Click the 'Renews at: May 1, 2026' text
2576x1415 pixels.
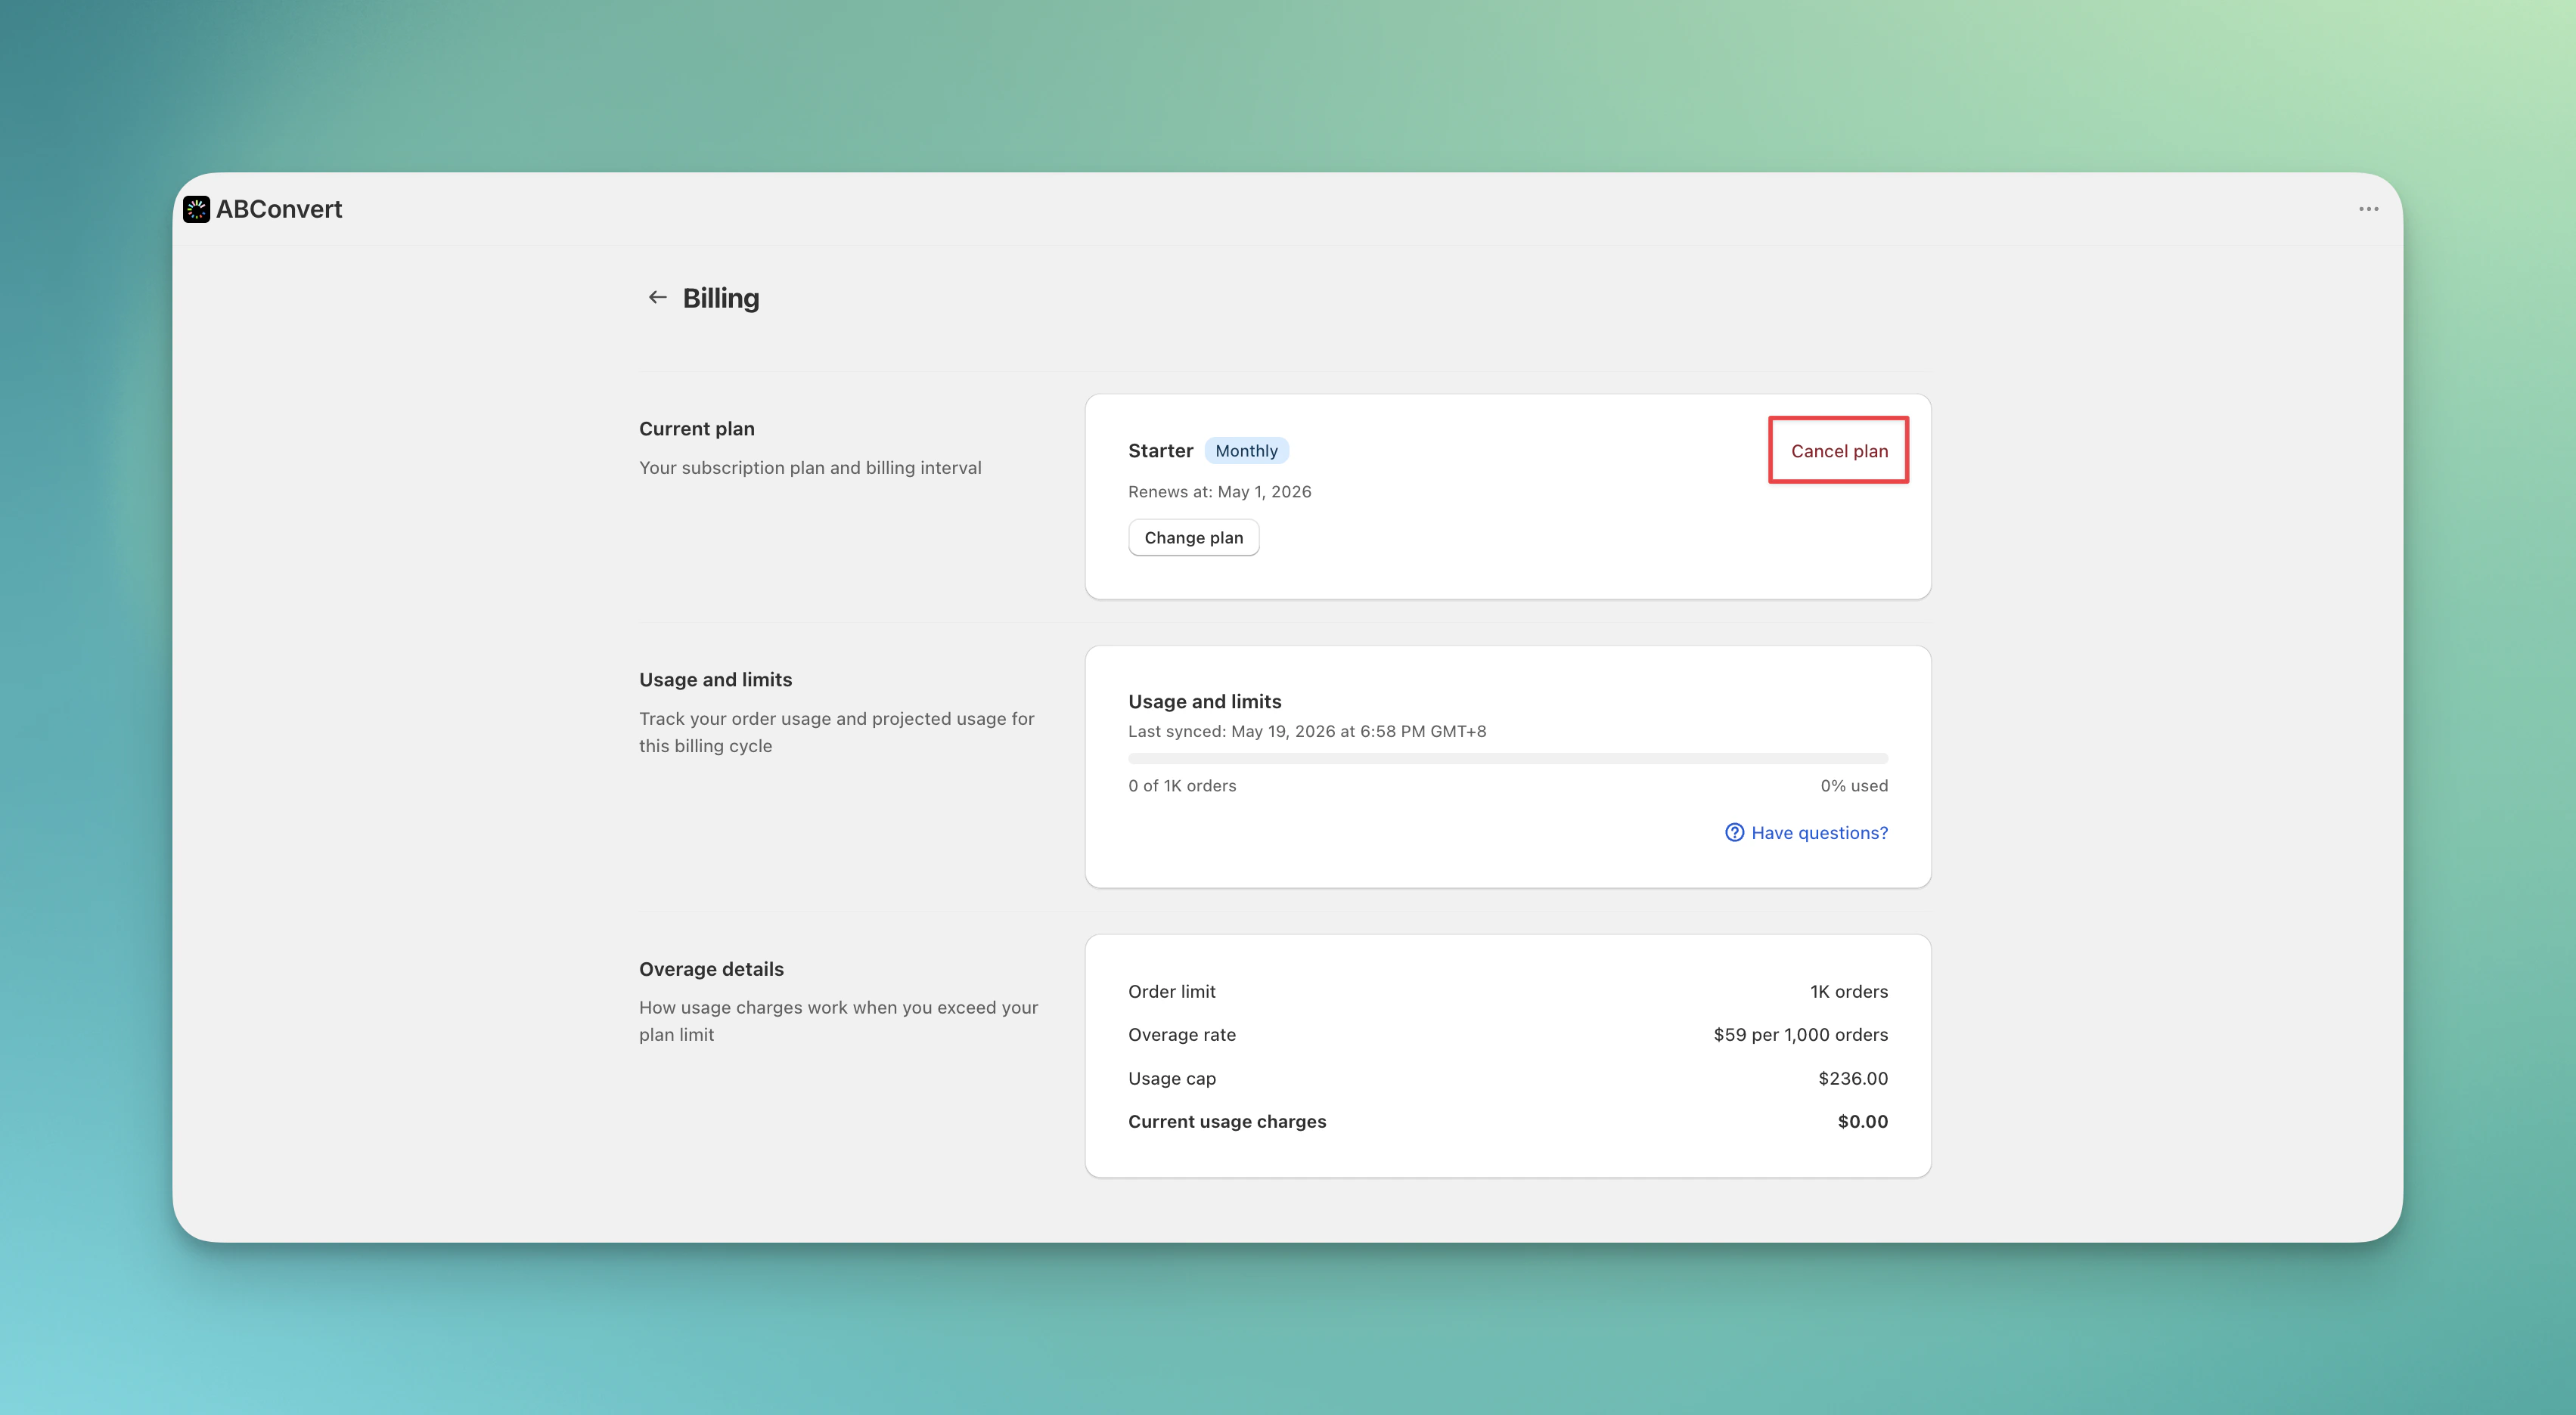point(1219,491)
